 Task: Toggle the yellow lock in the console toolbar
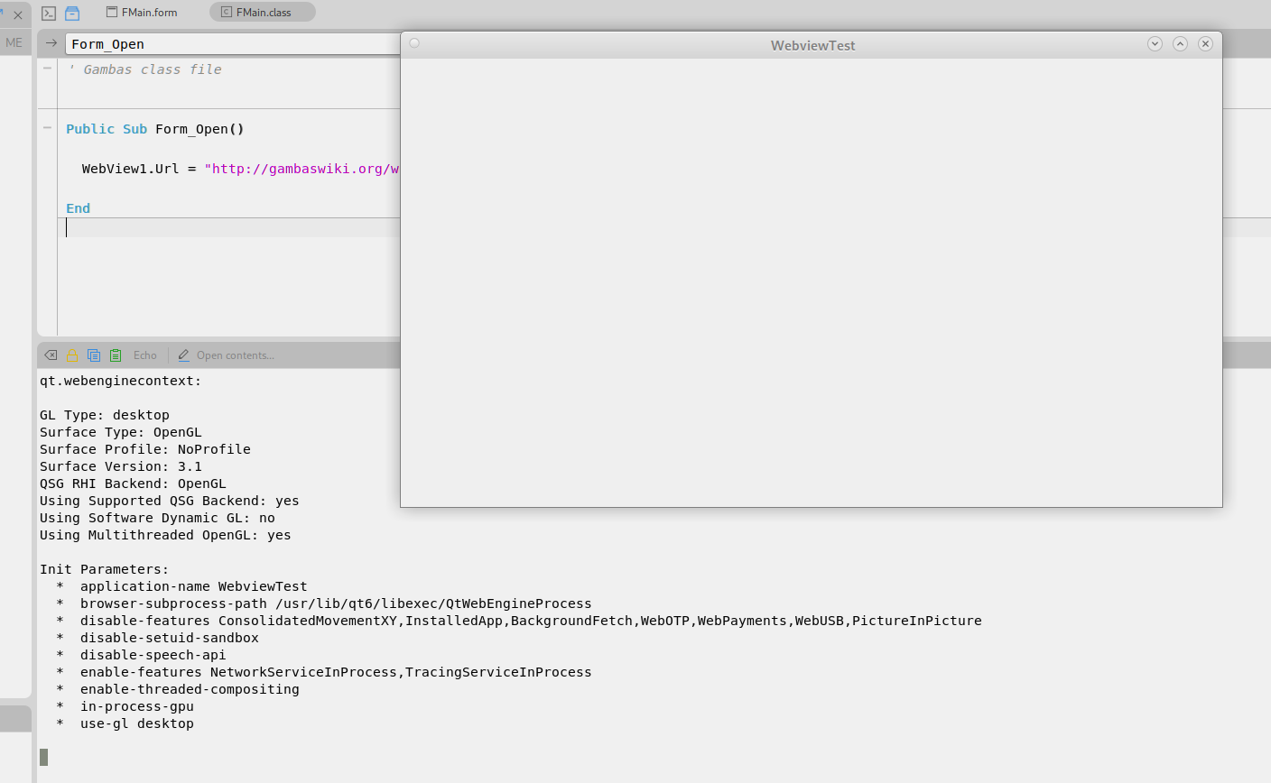click(71, 355)
